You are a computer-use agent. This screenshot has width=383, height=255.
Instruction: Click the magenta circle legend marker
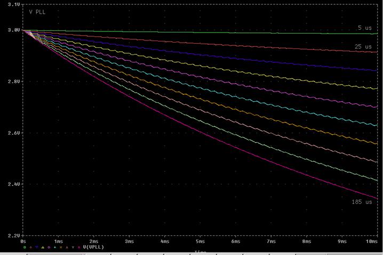pos(49,247)
